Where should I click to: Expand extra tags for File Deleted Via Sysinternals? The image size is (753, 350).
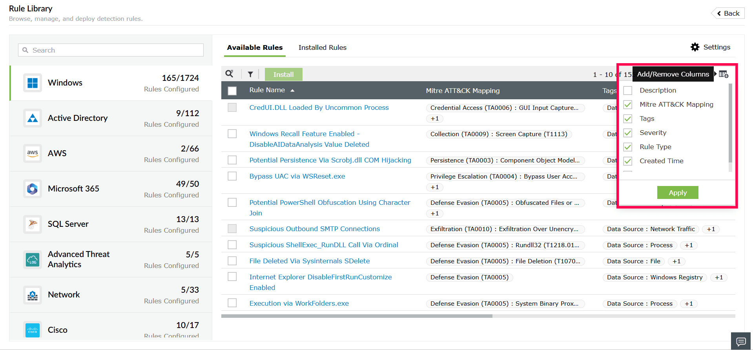[676, 261]
